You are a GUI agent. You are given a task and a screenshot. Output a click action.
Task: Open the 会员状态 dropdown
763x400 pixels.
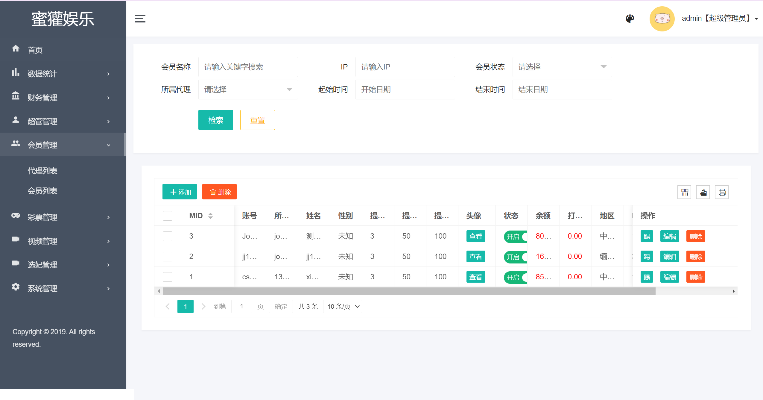pyautogui.click(x=562, y=67)
